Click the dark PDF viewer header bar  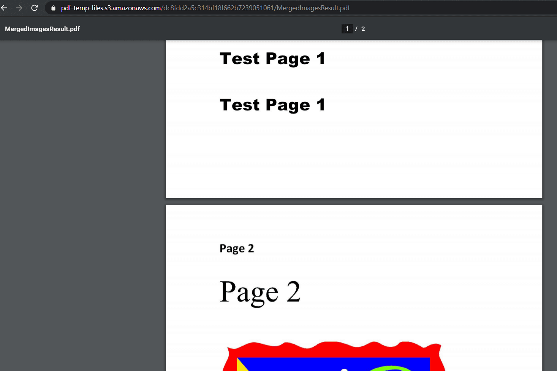pos(190,28)
